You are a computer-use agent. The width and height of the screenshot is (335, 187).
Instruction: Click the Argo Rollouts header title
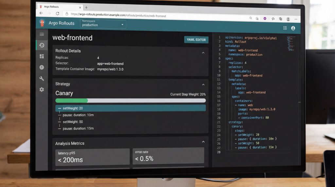(x=62, y=23)
